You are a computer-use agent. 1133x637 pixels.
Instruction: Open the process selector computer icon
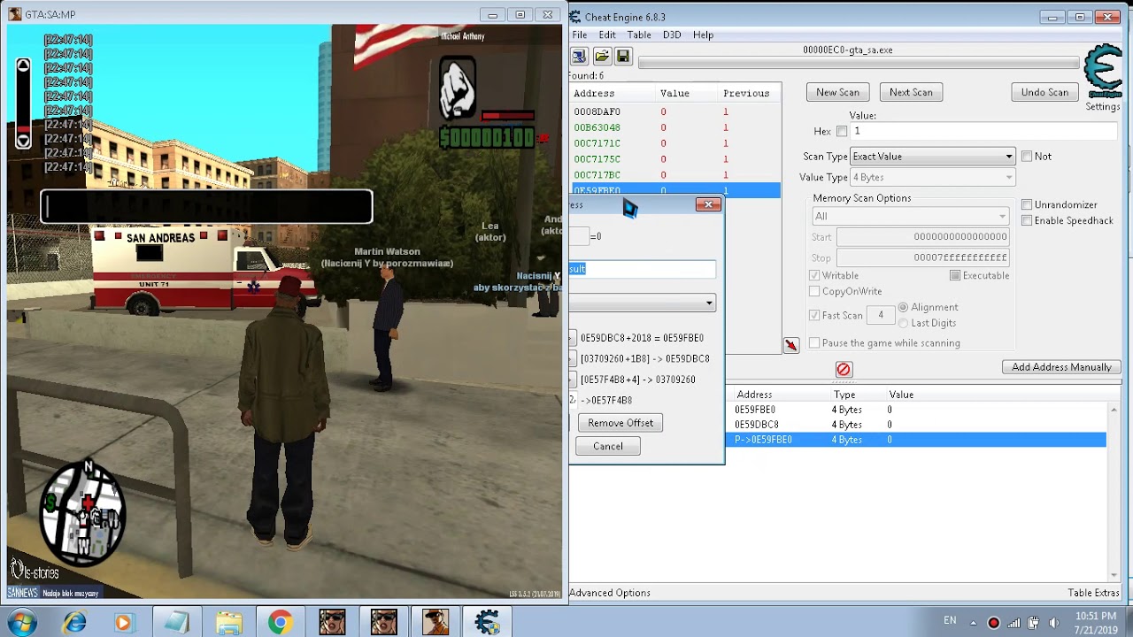pos(579,57)
